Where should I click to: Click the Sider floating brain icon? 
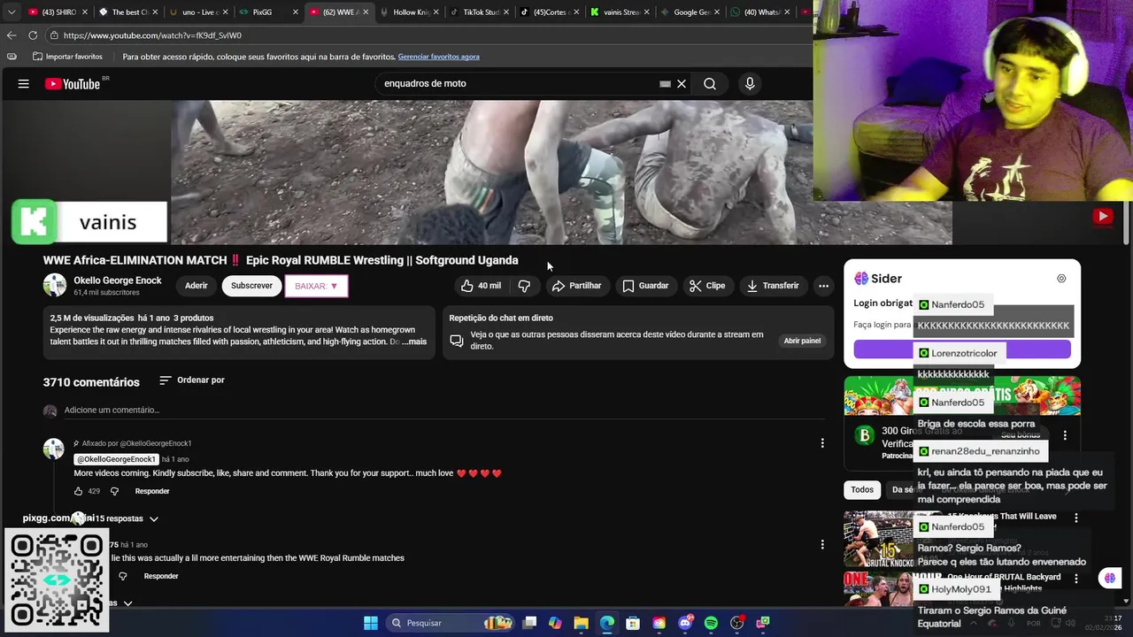pos(1110,579)
